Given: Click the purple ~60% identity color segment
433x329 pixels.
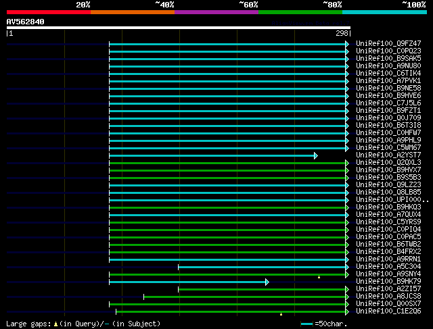Looking at the screenshot, I should (216, 12).
